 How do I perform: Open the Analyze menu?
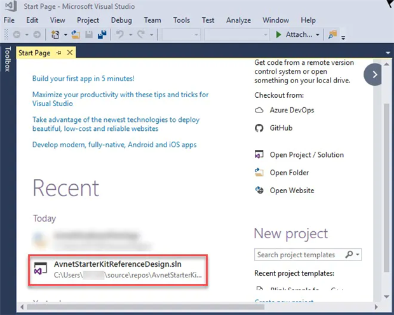point(238,20)
